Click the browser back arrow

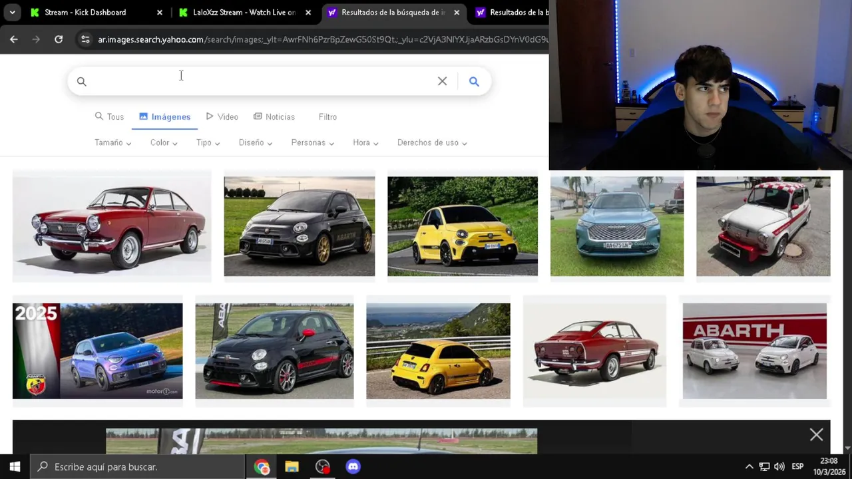tap(14, 39)
